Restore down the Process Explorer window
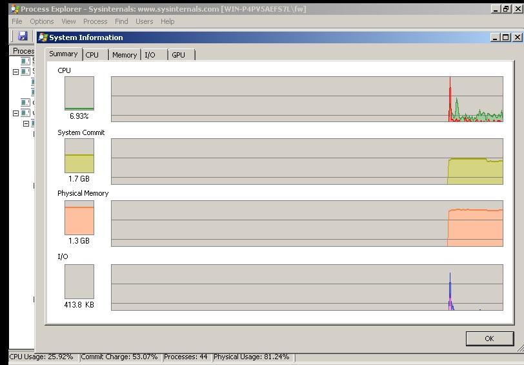 pos(507,9)
